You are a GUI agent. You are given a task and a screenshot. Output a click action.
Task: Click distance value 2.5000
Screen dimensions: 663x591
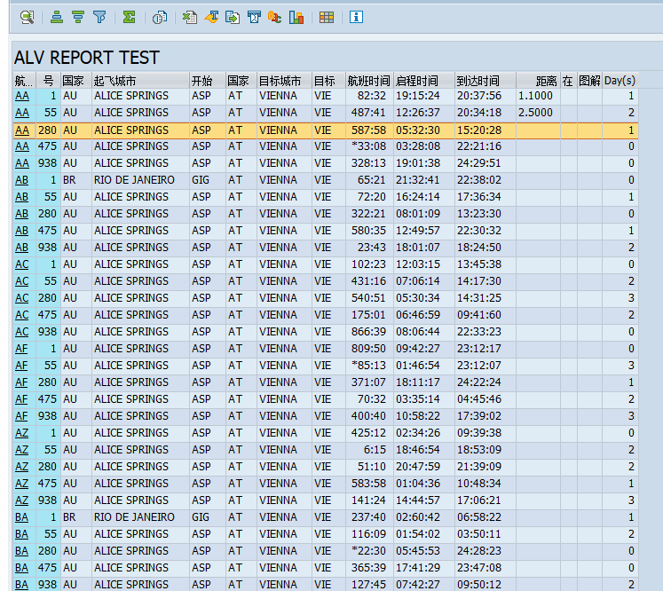(535, 113)
